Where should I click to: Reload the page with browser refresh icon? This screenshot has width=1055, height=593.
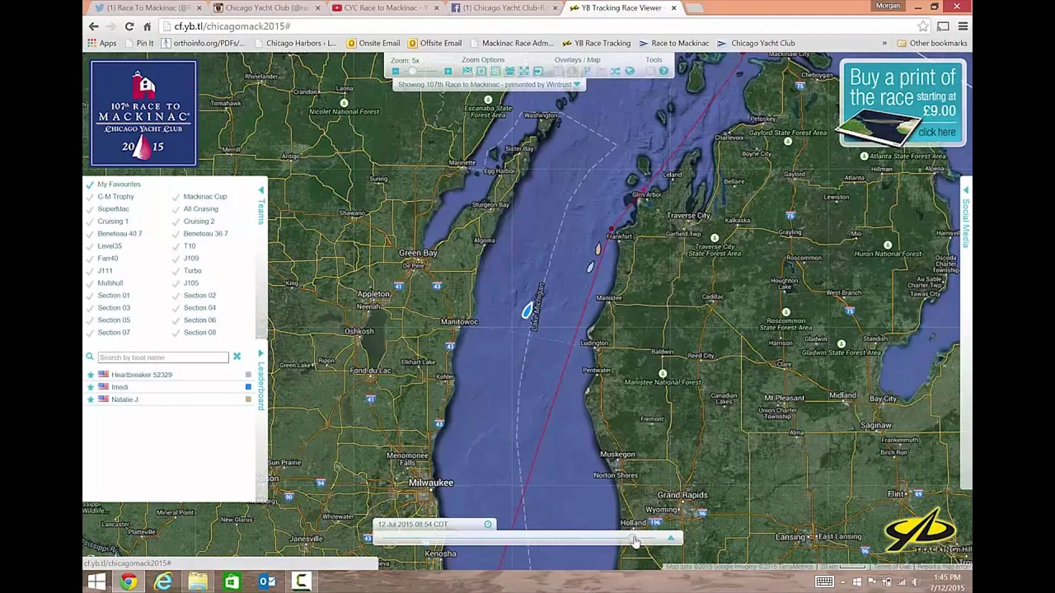(129, 26)
